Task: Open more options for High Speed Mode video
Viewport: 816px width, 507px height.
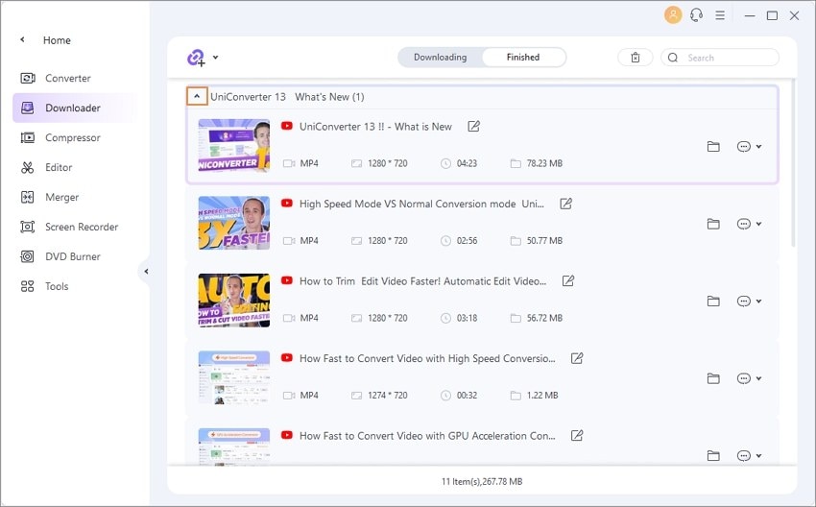Action: [749, 224]
